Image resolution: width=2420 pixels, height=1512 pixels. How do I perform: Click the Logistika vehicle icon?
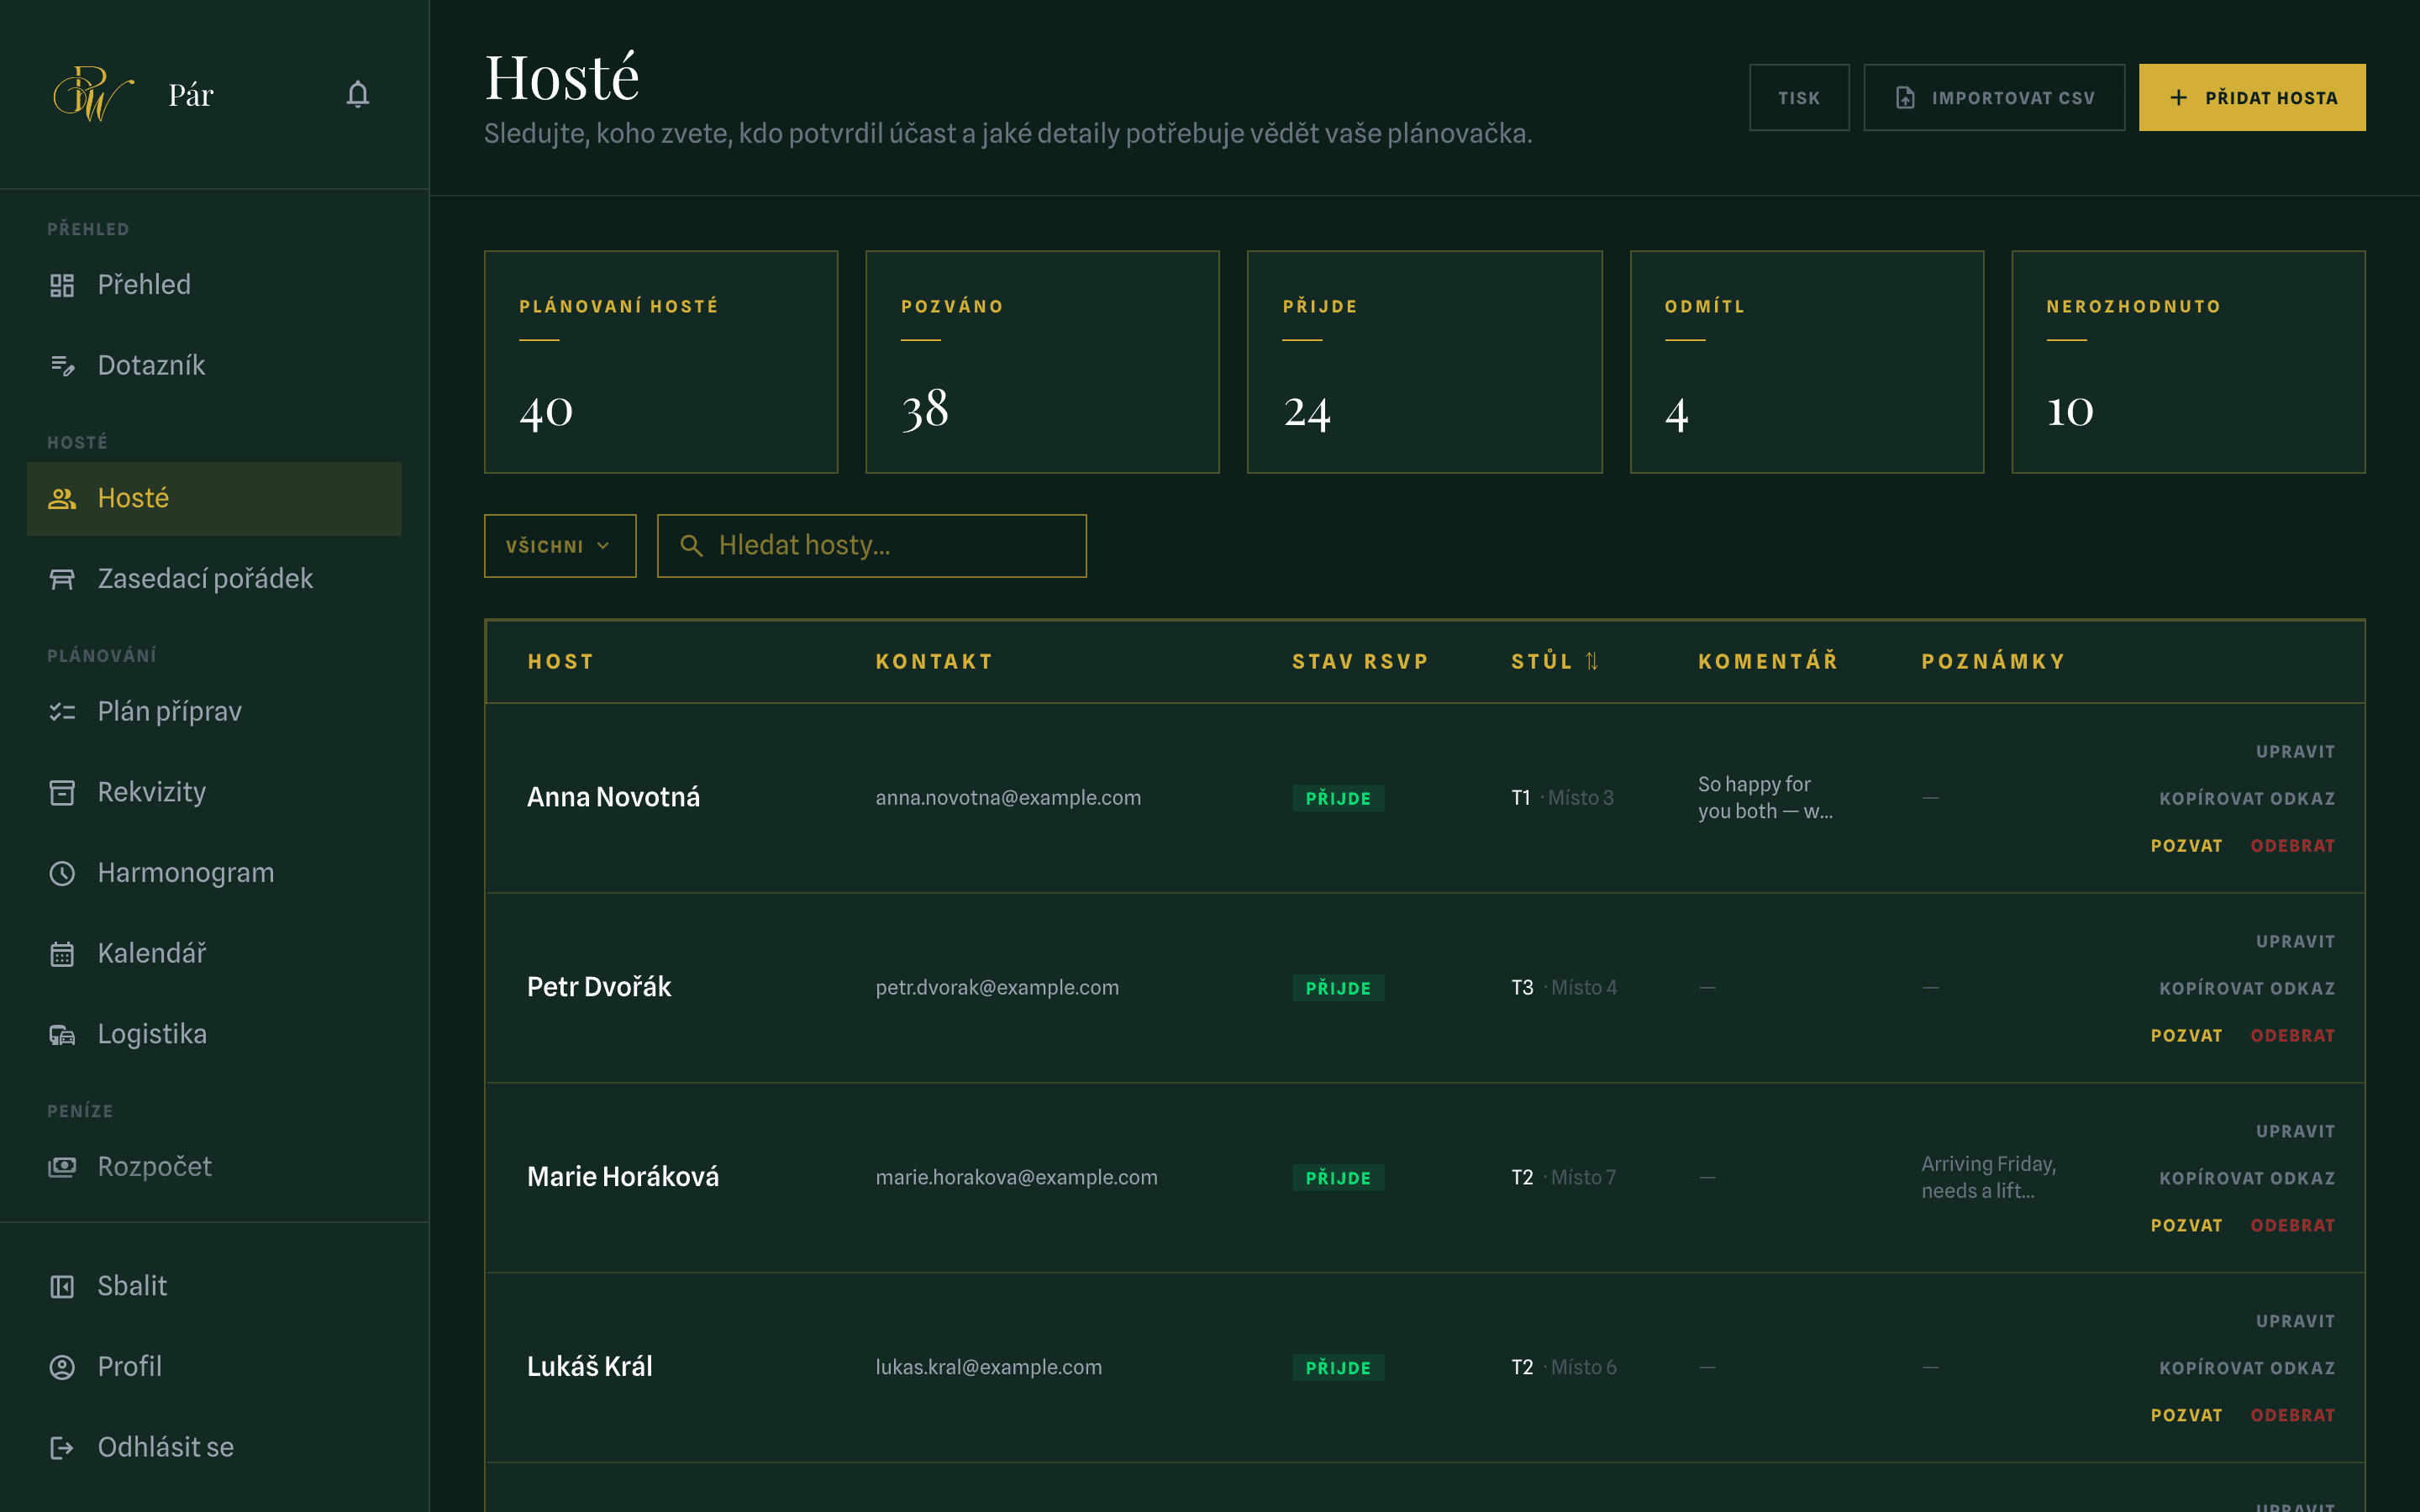[x=62, y=1035]
